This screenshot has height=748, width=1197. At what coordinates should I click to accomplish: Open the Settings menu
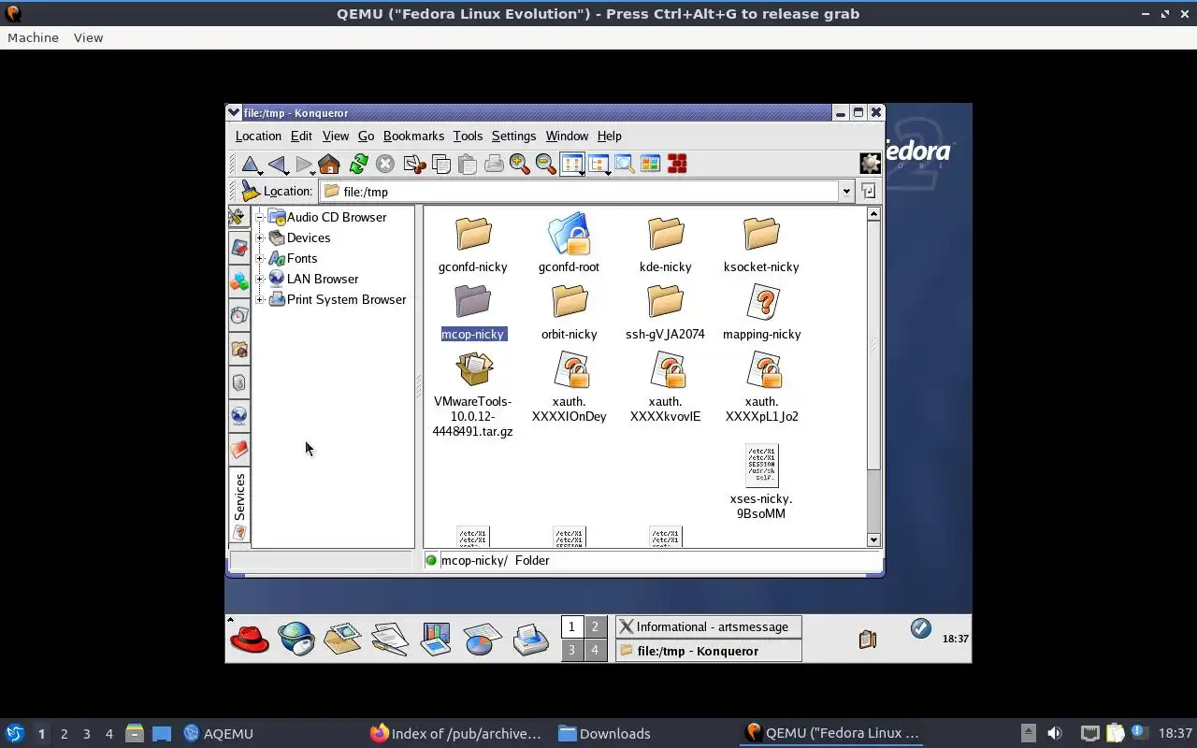(x=513, y=136)
